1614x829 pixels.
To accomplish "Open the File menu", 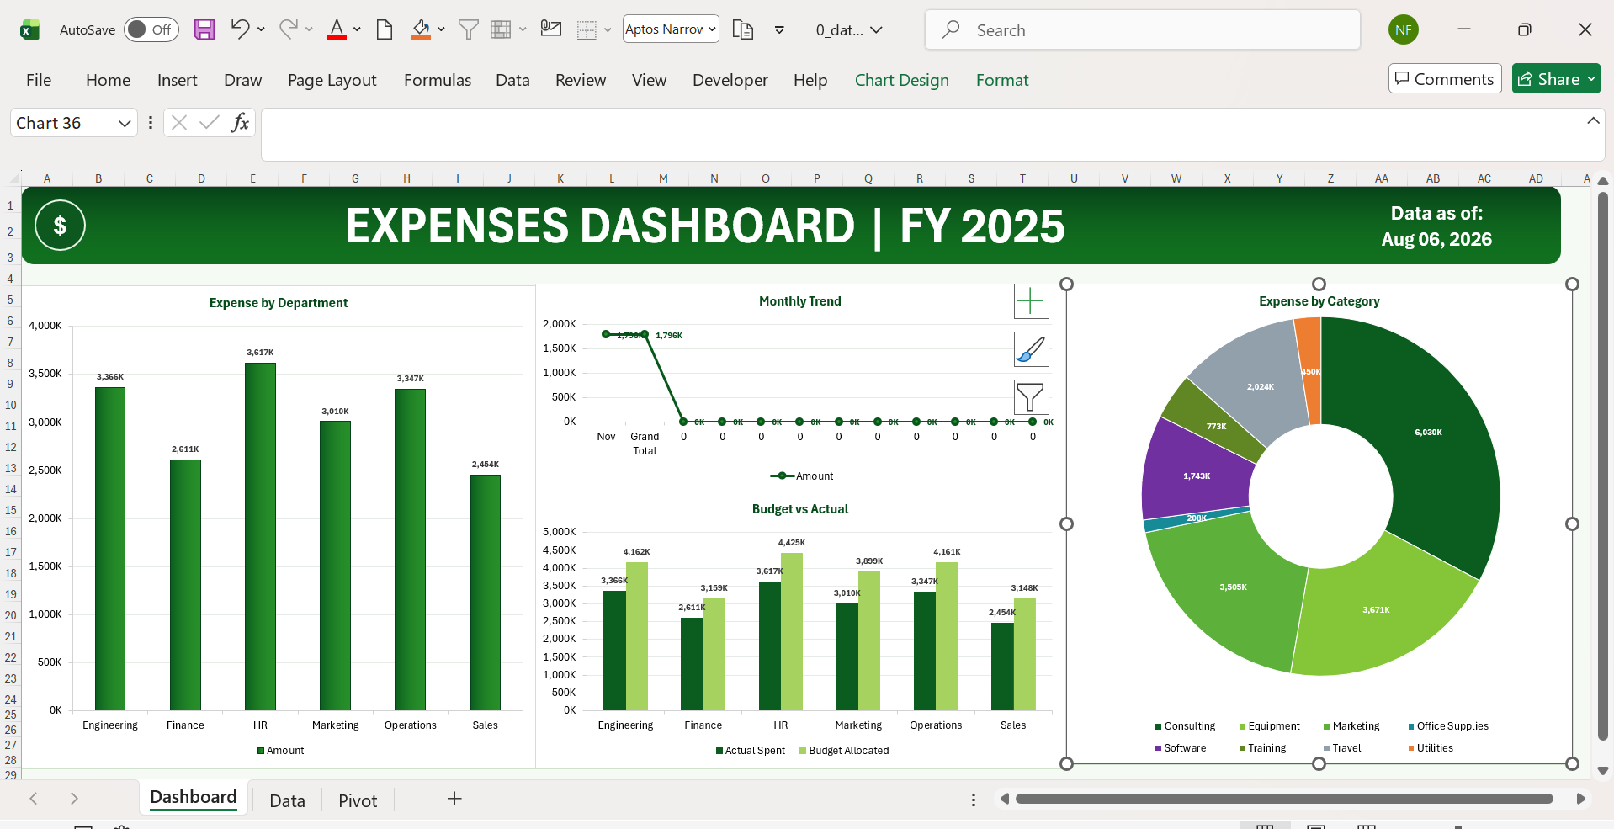I will (39, 80).
